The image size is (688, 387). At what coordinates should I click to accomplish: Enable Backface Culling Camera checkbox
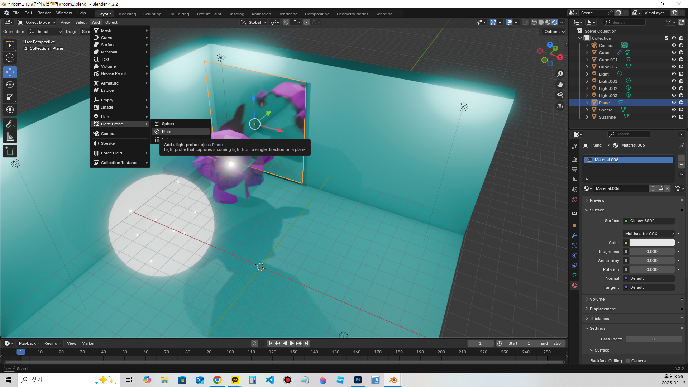(628, 361)
